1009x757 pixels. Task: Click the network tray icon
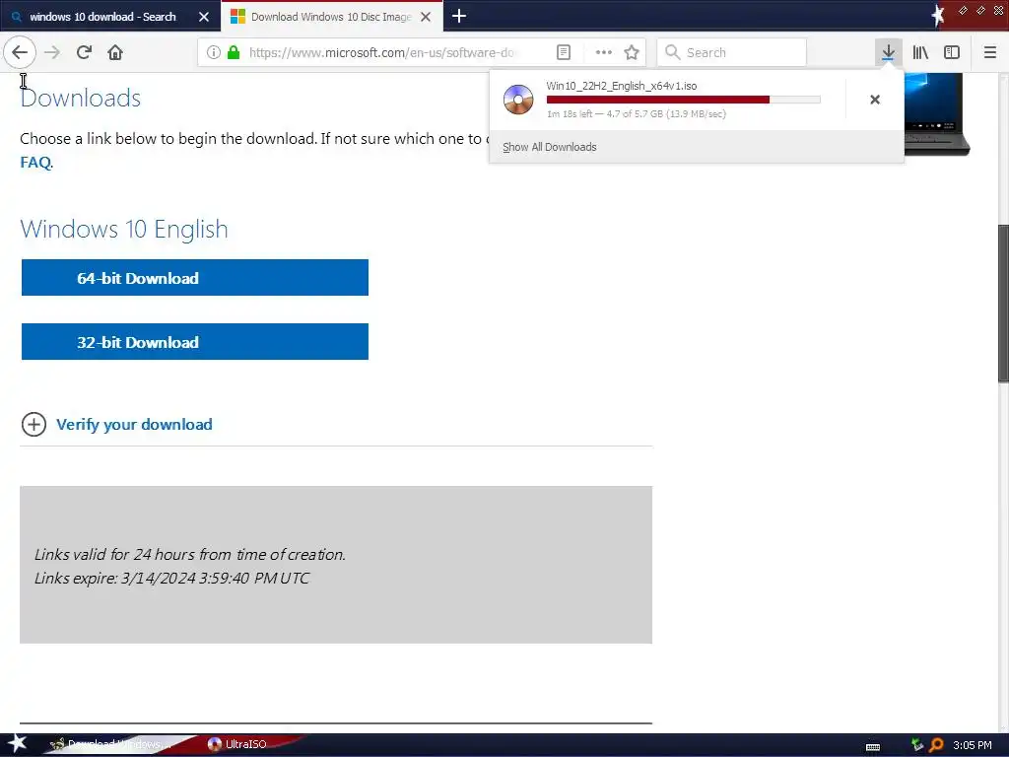point(917,745)
